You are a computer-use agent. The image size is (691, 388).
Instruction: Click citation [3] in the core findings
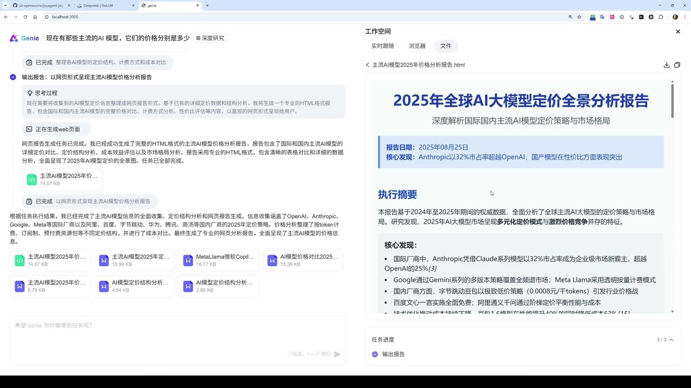(x=432, y=268)
